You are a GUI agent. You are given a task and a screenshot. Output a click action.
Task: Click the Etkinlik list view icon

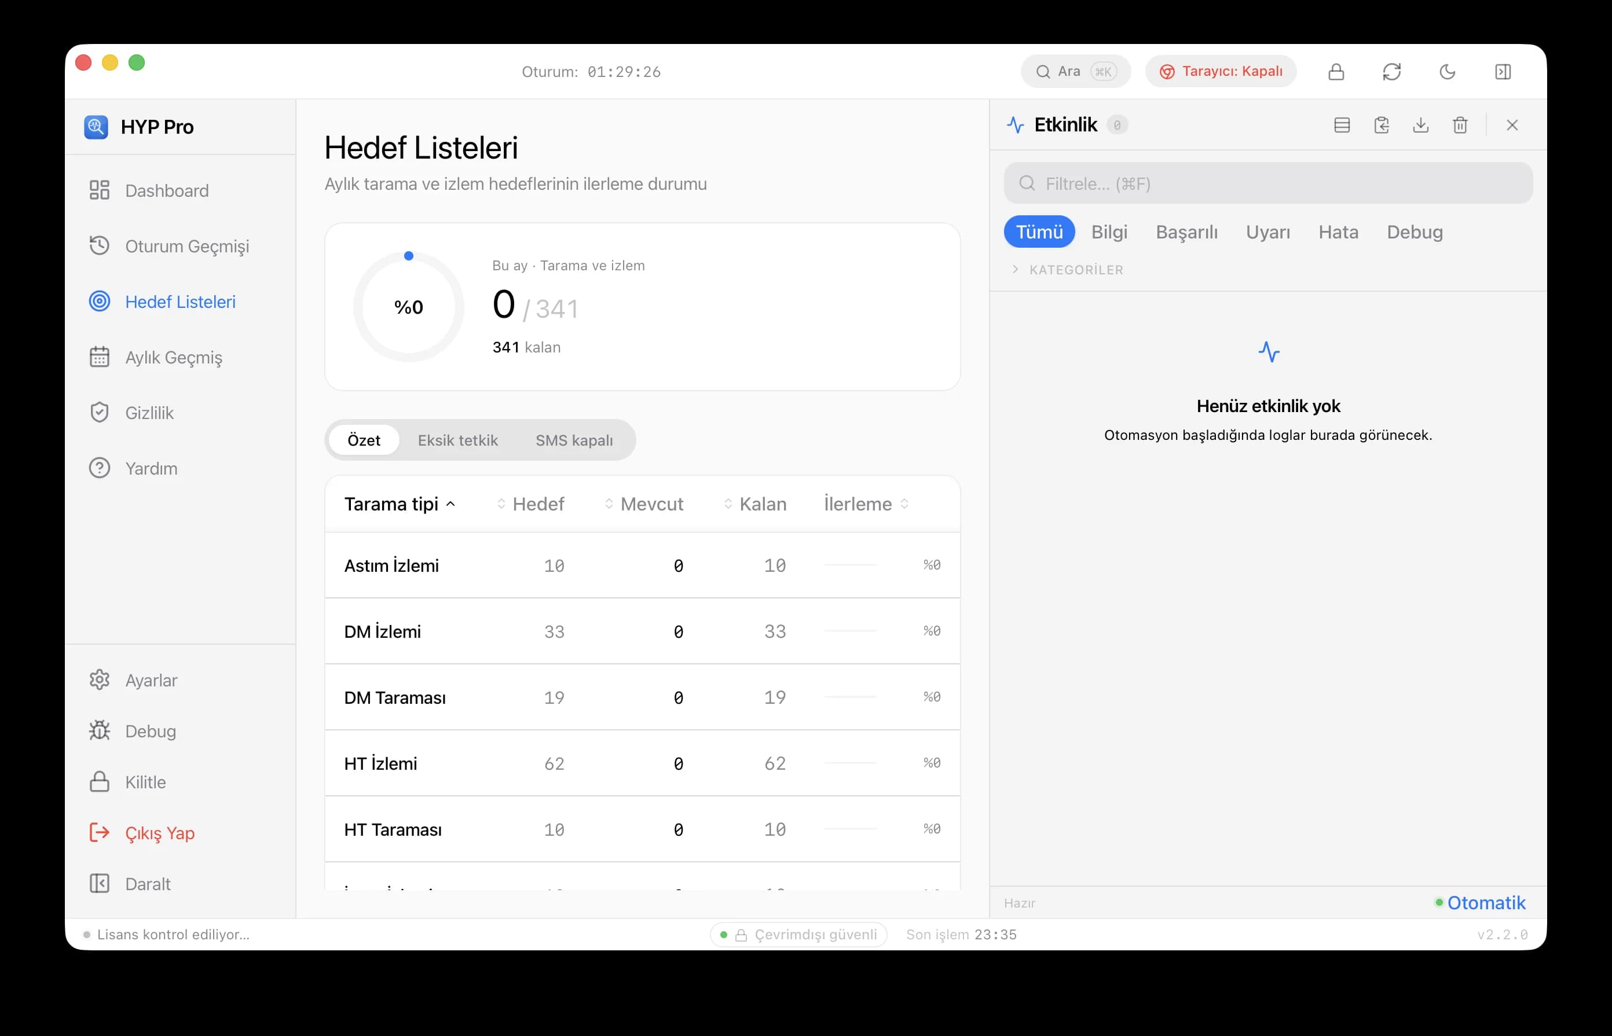[1342, 125]
